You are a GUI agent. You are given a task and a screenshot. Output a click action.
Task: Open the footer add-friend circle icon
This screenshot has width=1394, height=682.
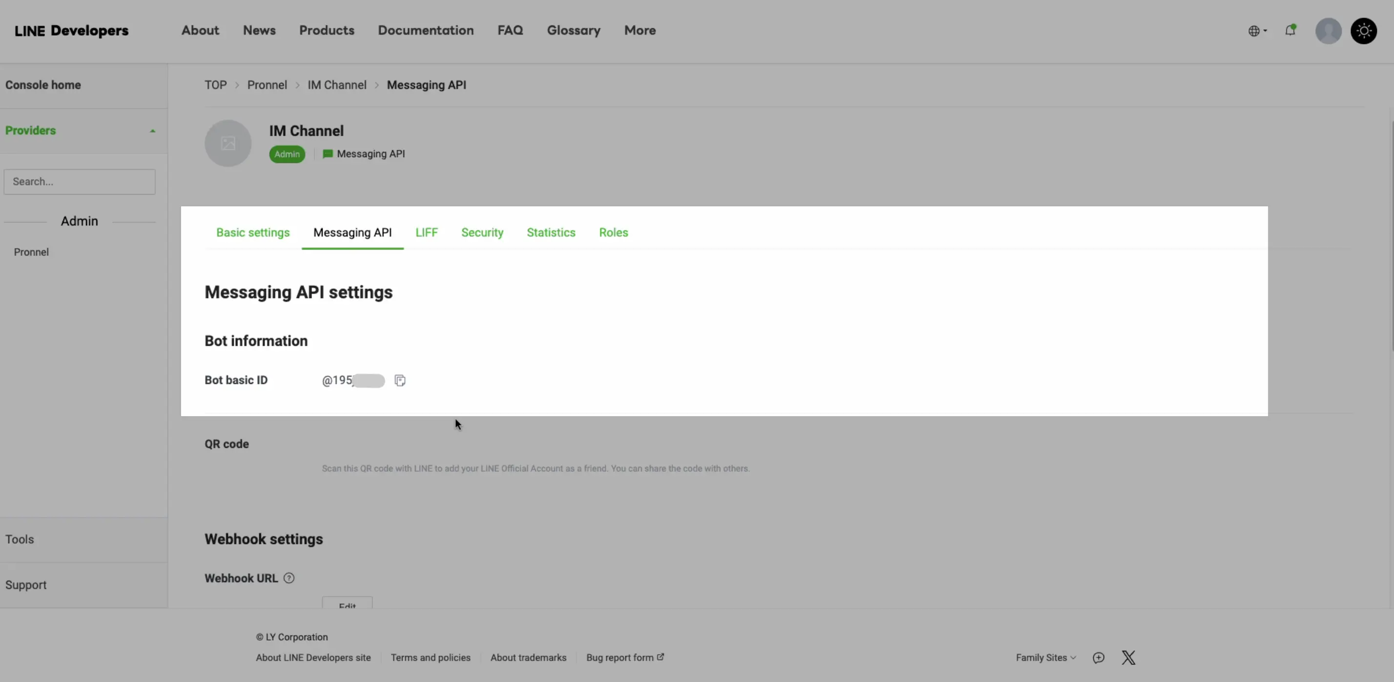(1099, 658)
